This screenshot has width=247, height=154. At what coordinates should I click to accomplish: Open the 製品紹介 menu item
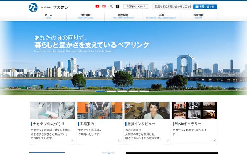[x=123, y=16]
